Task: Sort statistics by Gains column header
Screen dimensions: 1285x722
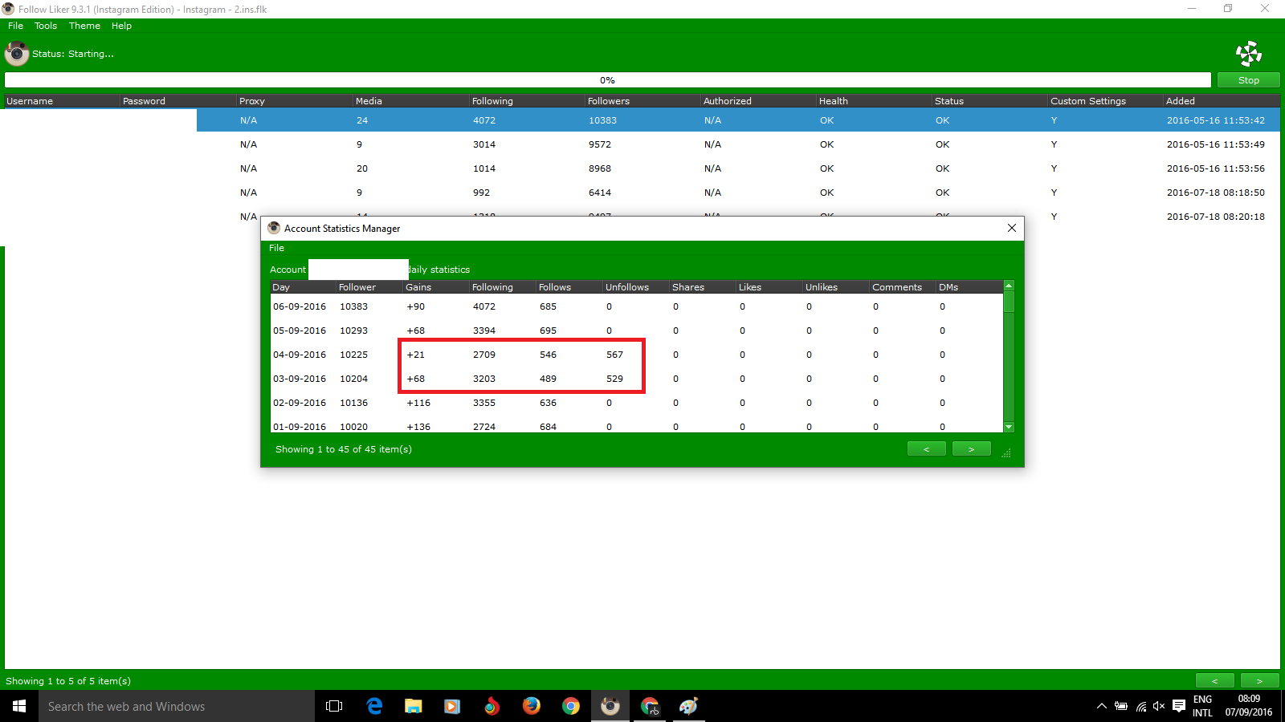Action: click(x=435, y=287)
